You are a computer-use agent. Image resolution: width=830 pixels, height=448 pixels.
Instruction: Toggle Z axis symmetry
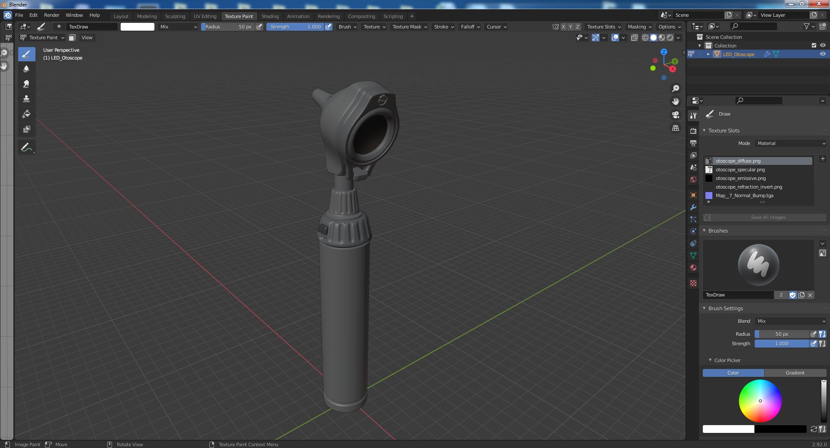pos(577,27)
